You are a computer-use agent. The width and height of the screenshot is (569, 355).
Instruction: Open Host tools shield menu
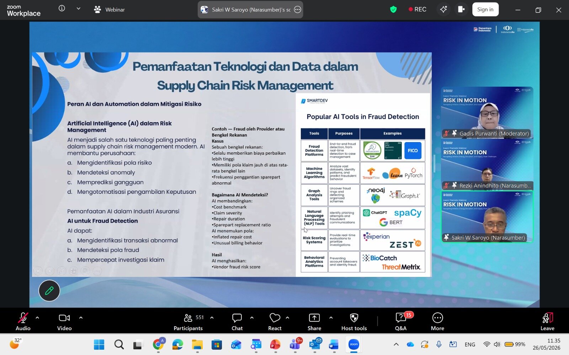(x=354, y=322)
